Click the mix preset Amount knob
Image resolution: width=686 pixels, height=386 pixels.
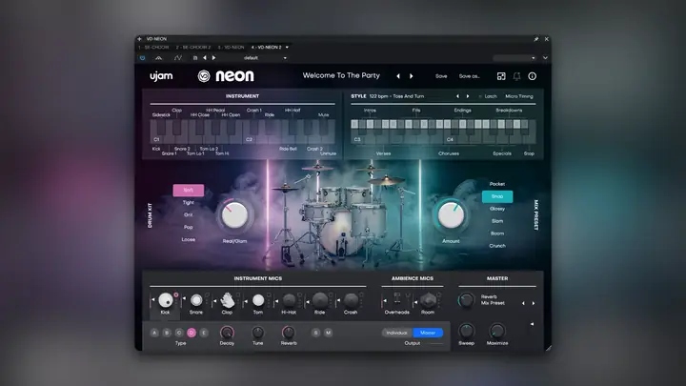(x=451, y=214)
